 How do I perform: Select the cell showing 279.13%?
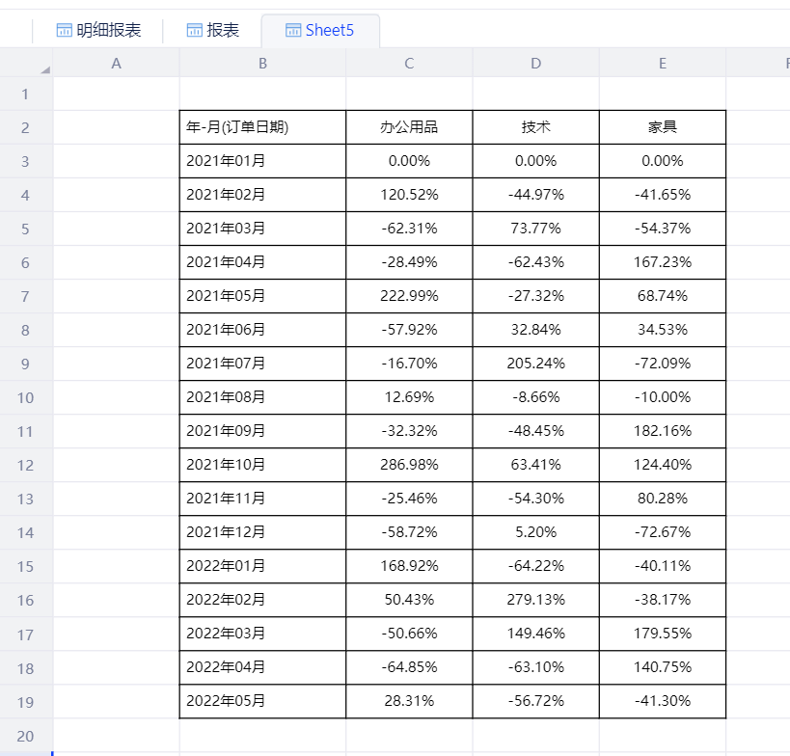(535, 600)
